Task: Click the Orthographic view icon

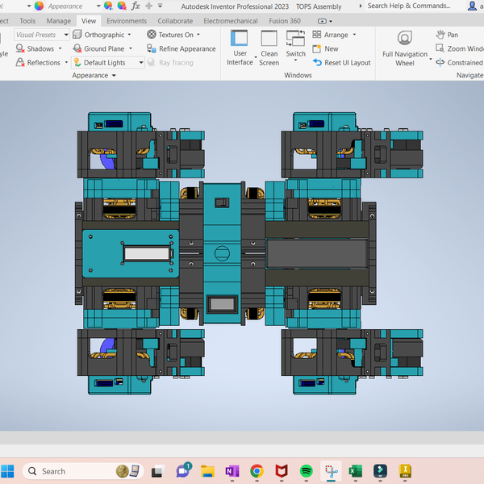Action: click(77, 34)
